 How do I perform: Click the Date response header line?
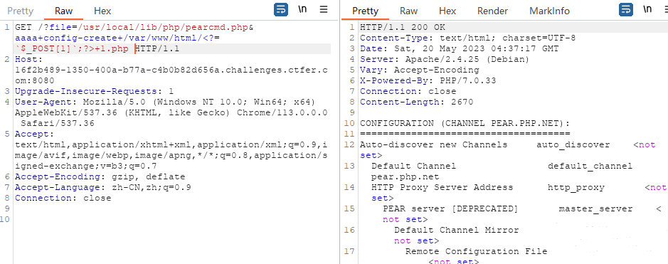[460, 48]
